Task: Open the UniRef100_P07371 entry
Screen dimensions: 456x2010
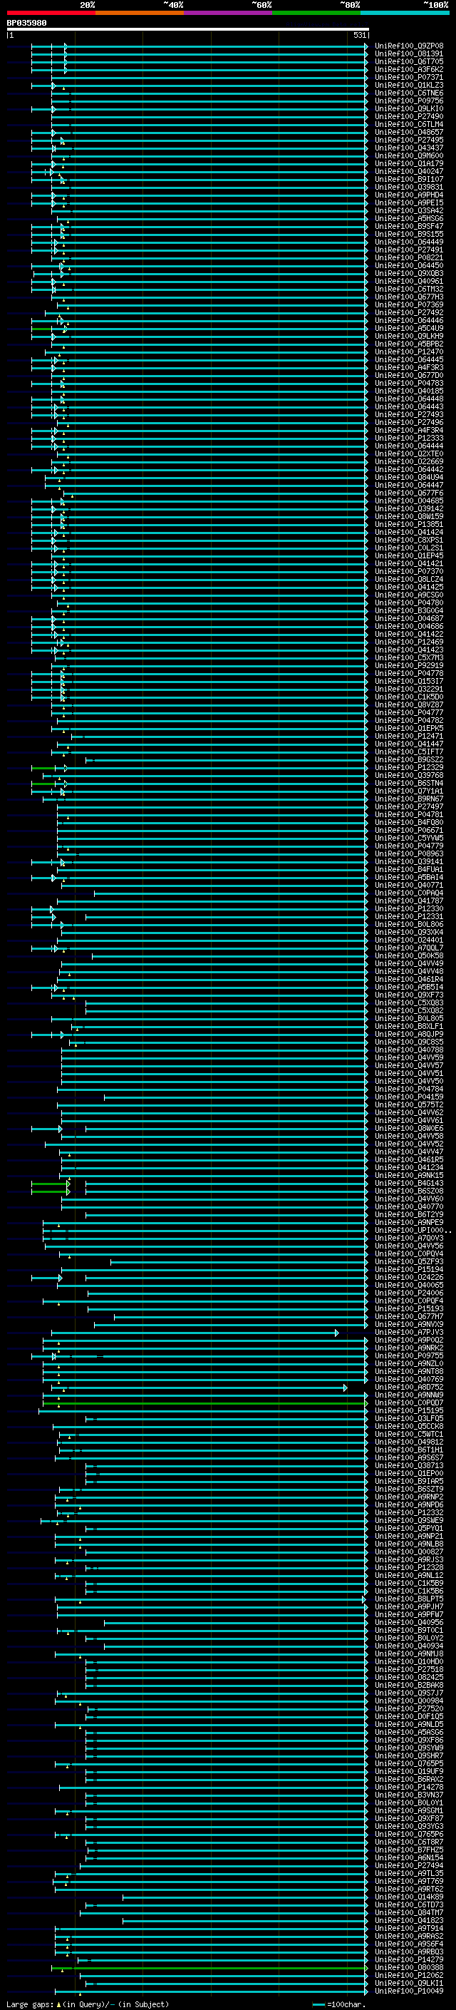Action: point(409,77)
